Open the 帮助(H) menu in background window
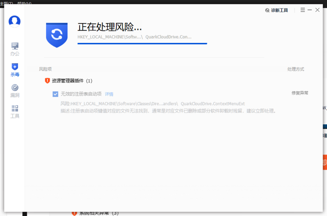This screenshot has height=216, width=327. pyautogui.click(x=24, y=3)
